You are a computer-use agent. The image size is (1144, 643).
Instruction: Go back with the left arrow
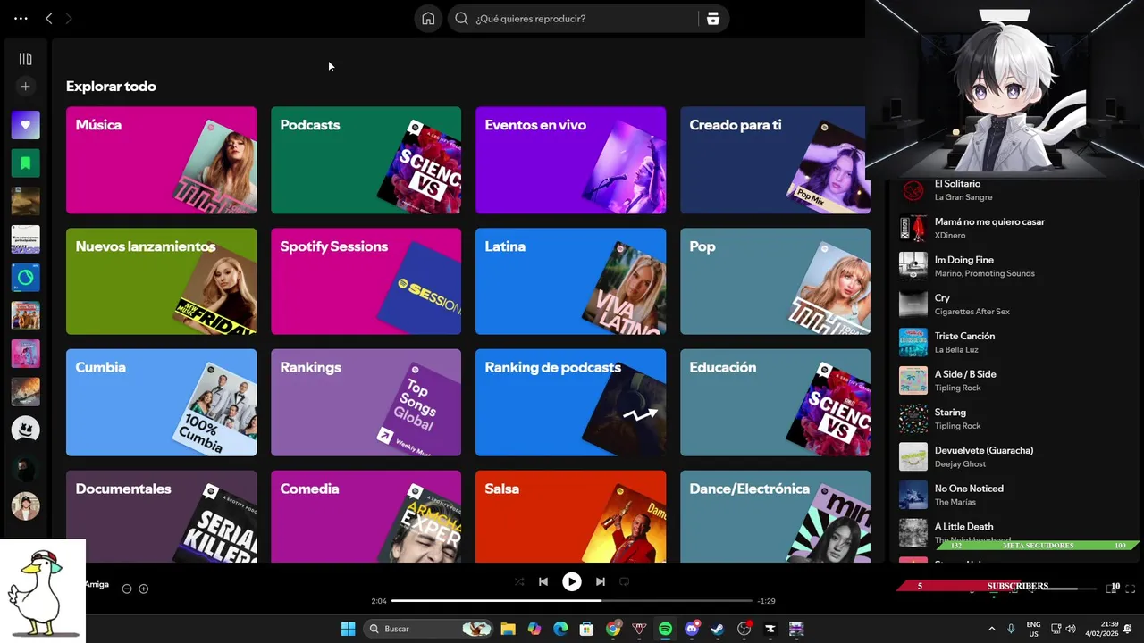pos(49,18)
